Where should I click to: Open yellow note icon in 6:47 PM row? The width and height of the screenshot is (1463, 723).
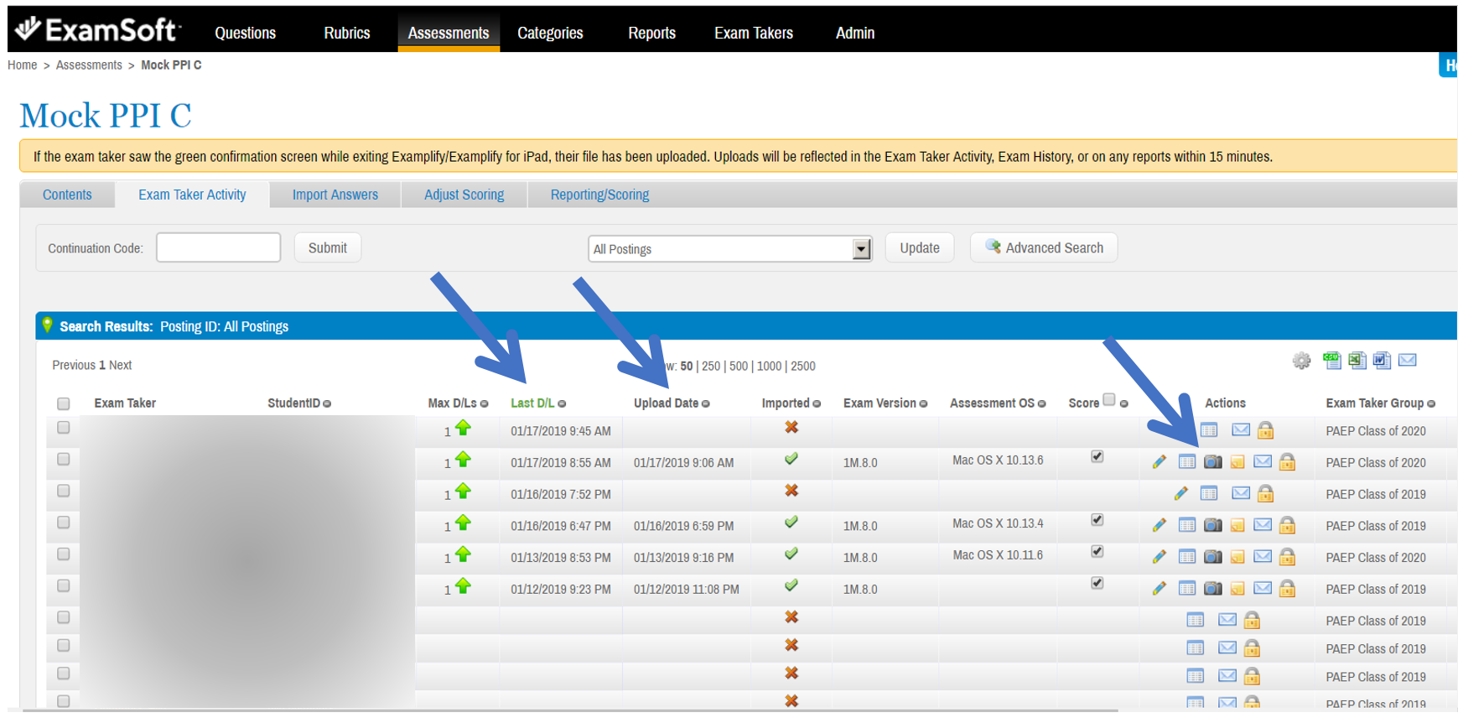pos(1237,526)
